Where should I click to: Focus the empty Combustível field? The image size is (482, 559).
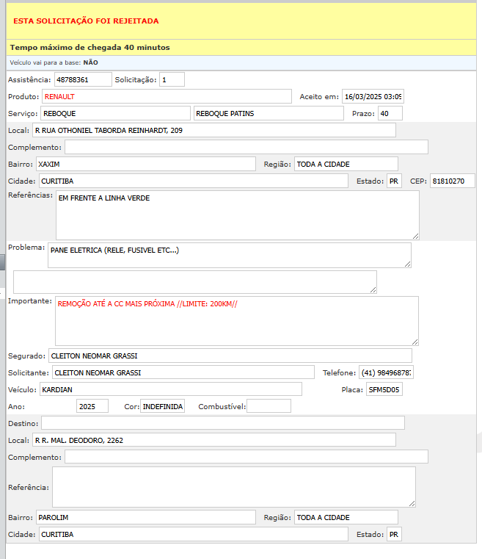point(269,406)
